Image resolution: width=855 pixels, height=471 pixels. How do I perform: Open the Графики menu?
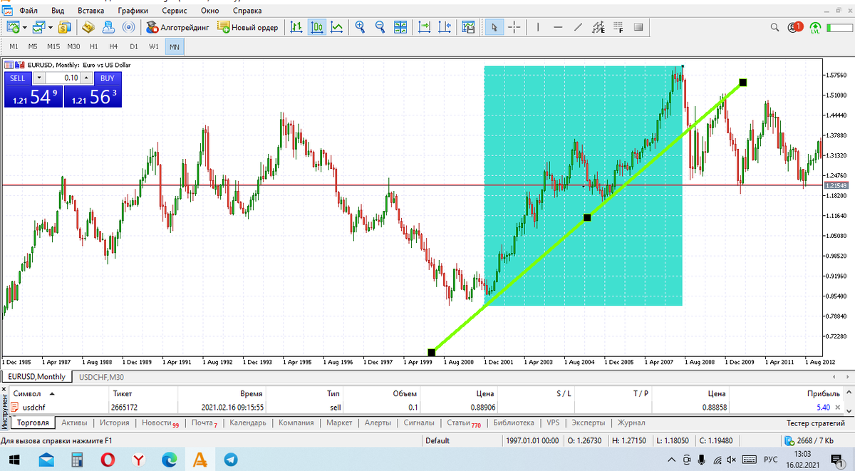click(x=133, y=11)
